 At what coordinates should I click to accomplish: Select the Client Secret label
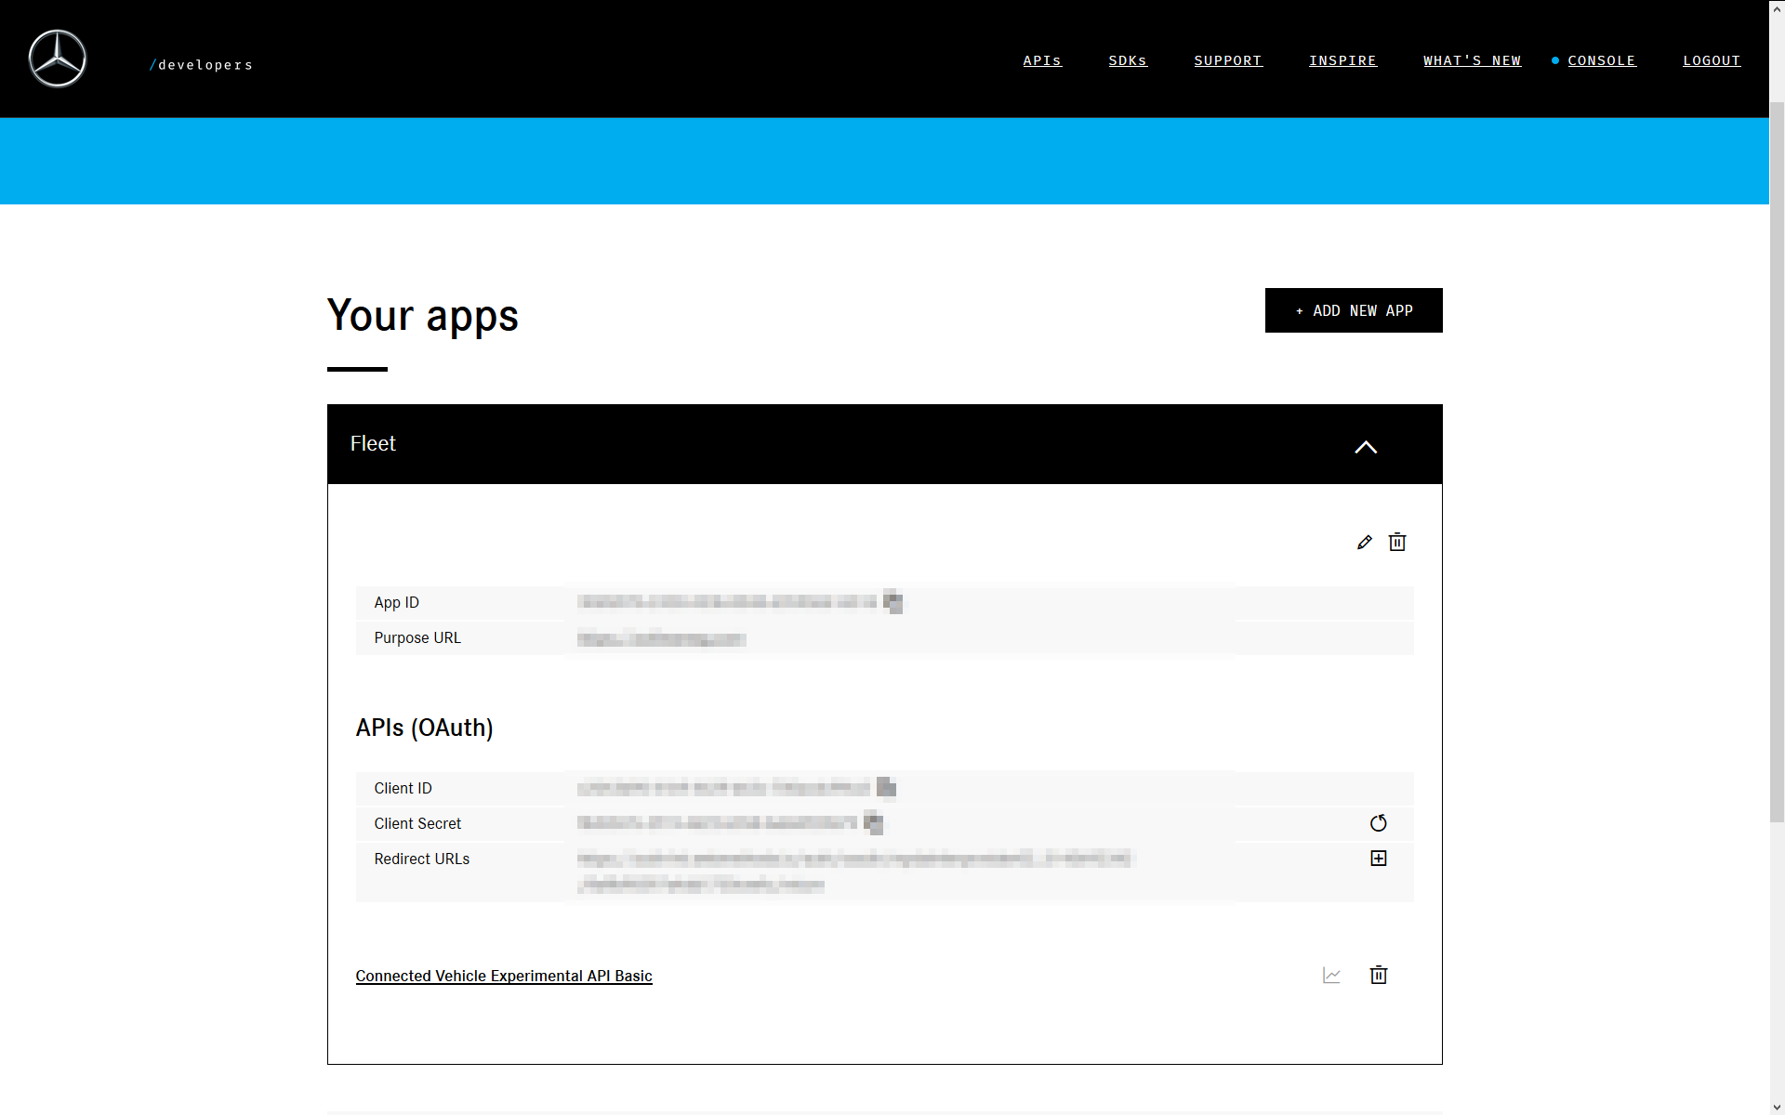click(417, 823)
